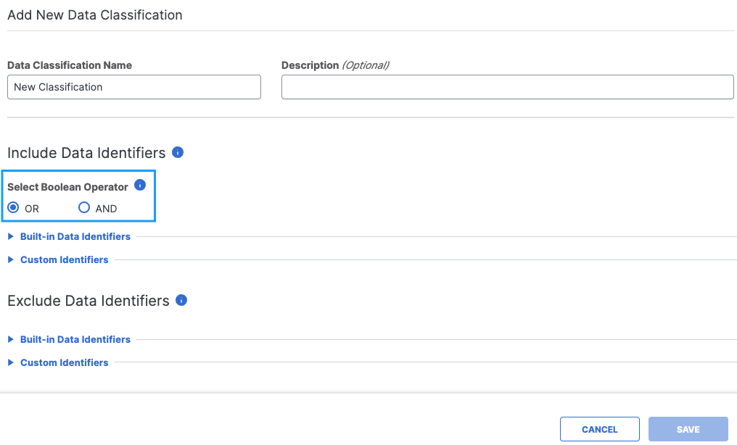The image size is (737, 445).
Task: Click the info icon next to Select Boolean Operator
Action: pos(140,186)
